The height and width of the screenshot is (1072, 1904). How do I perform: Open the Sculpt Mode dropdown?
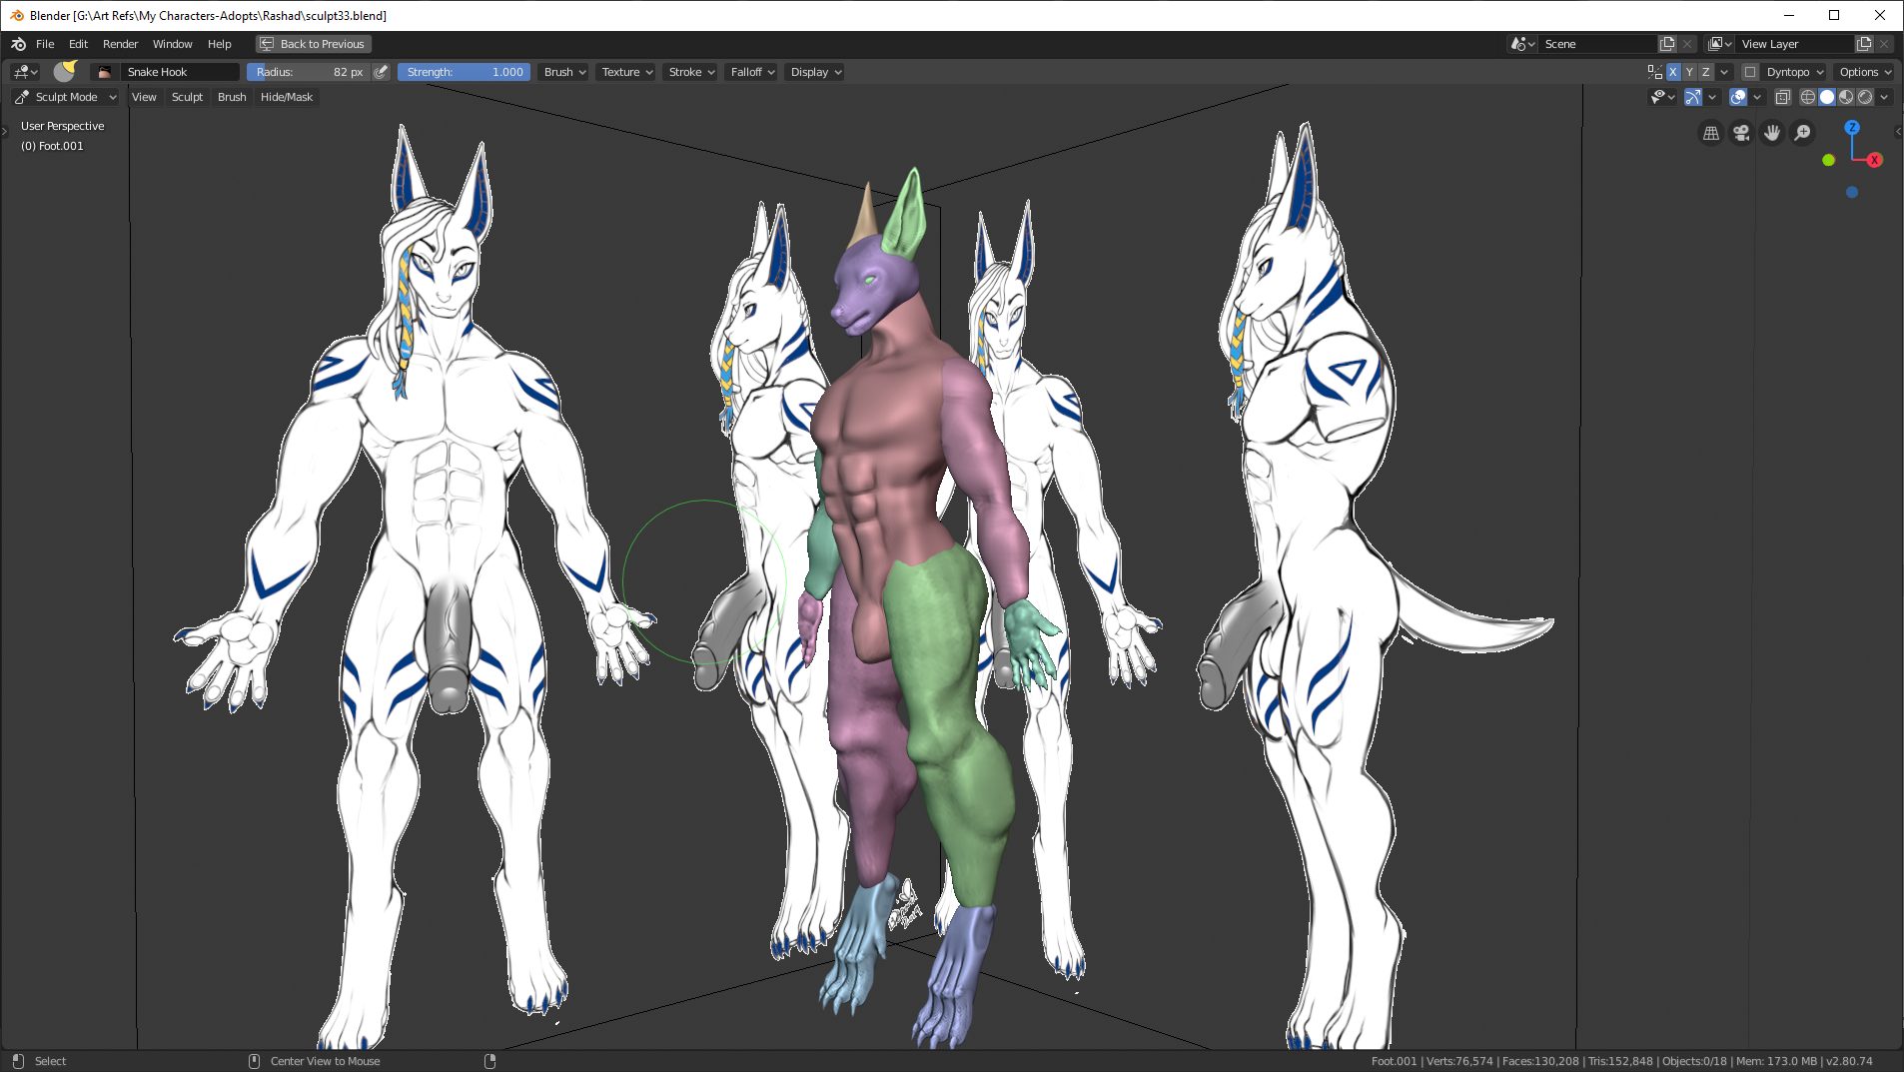(x=66, y=97)
